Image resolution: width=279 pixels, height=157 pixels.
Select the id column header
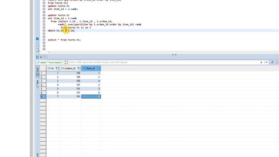click(x=53, y=68)
